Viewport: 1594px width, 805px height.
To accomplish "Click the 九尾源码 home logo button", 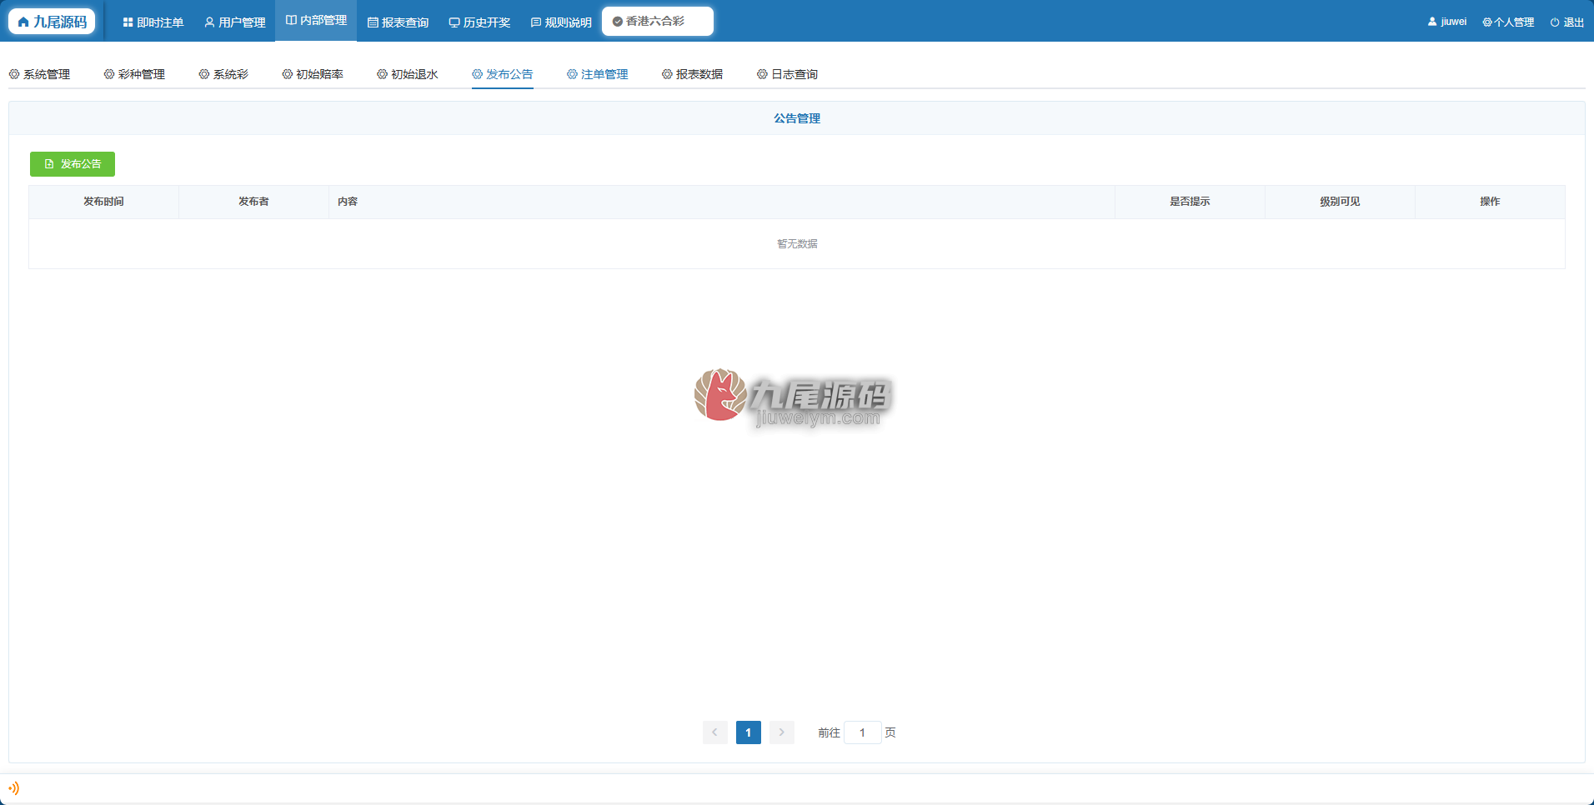I will (x=52, y=22).
